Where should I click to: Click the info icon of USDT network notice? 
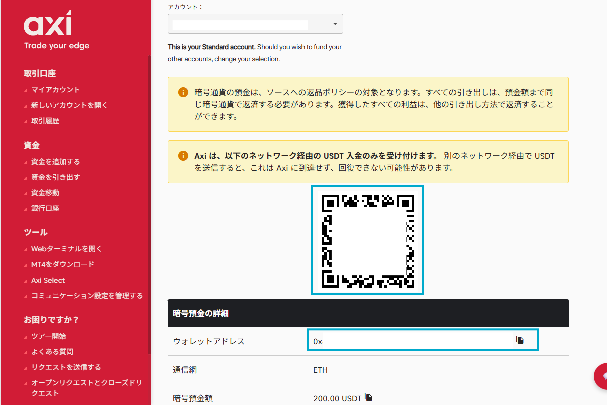point(183,156)
